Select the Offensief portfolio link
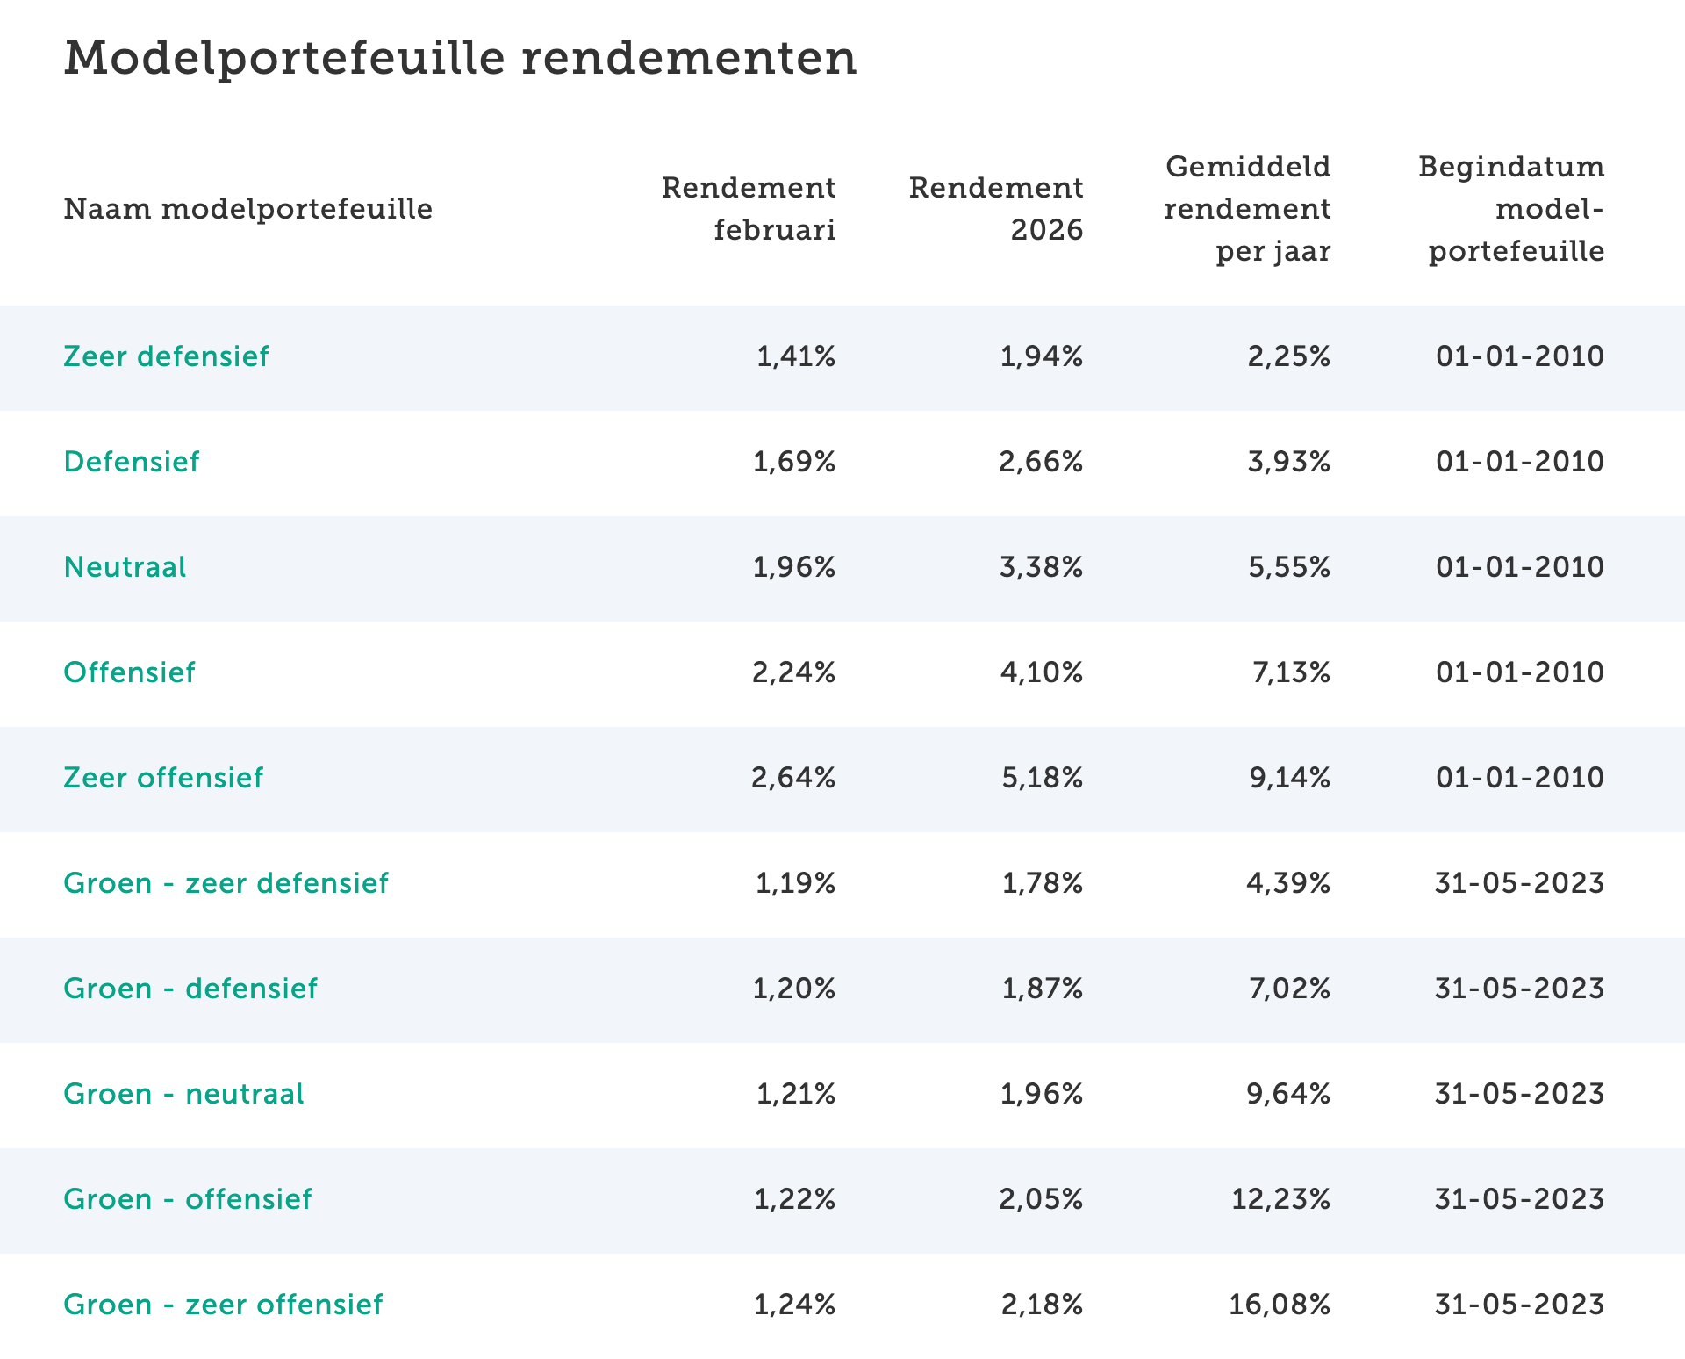Viewport: 1685px width, 1359px height. pyautogui.click(x=129, y=672)
